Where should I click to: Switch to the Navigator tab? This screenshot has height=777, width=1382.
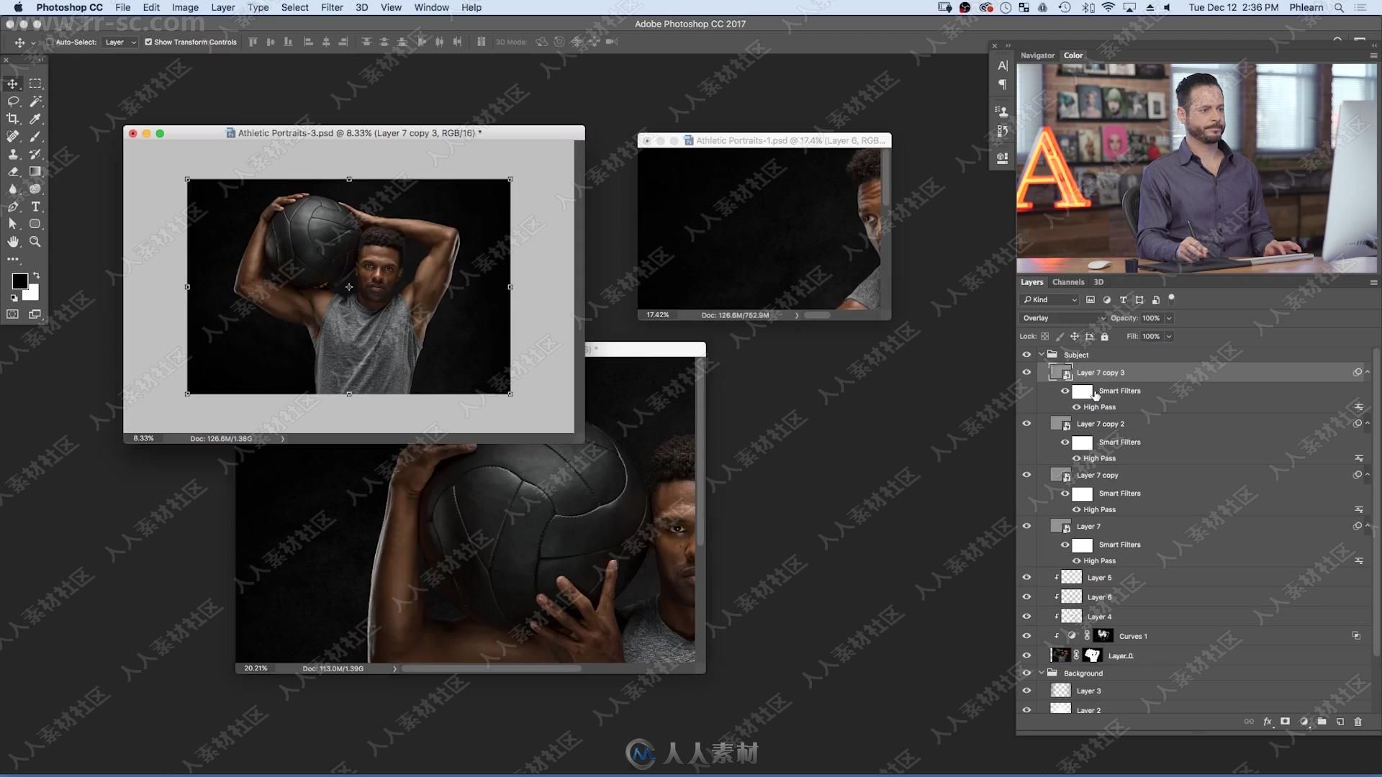(x=1037, y=55)
